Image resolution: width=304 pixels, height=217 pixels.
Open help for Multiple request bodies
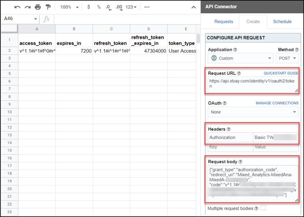[256, 208]
